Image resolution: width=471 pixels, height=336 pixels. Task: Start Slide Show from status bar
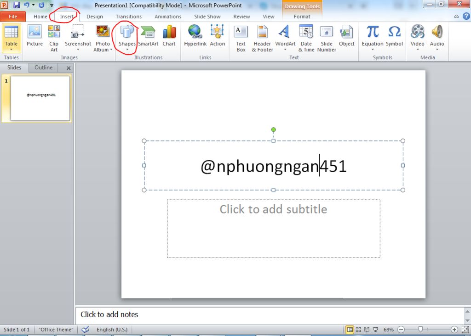pyautogui.click(x=375, y=330)
